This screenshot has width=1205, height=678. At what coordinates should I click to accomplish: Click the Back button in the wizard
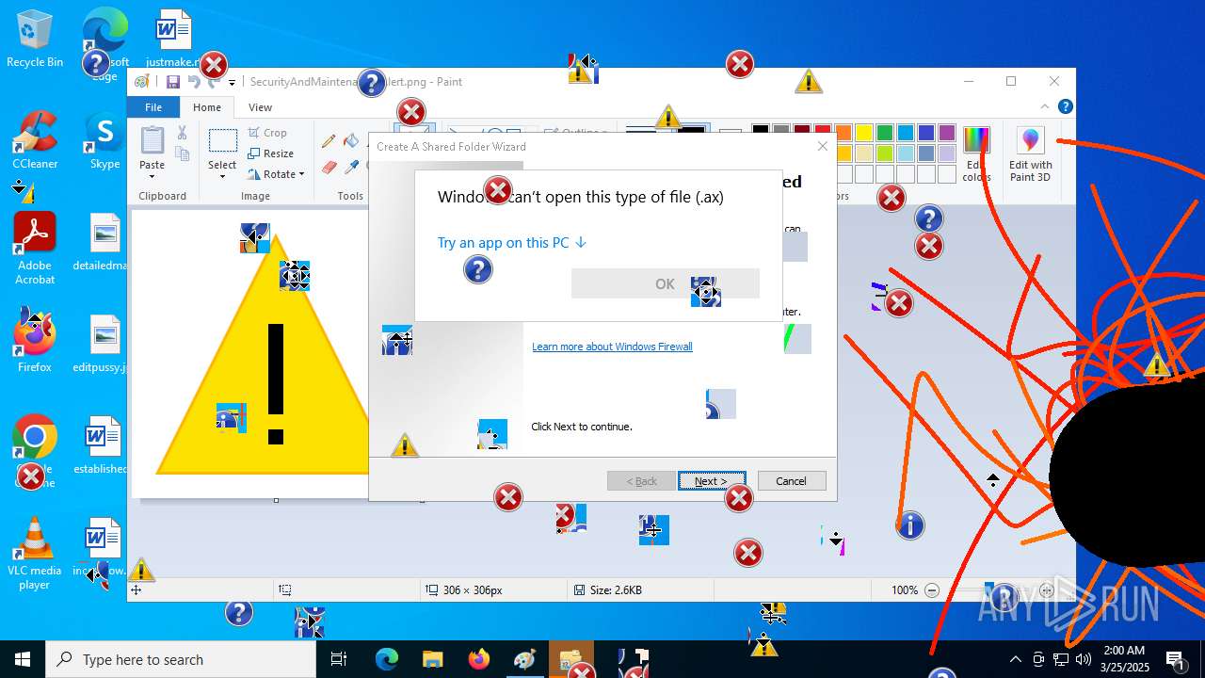[641, 481]
